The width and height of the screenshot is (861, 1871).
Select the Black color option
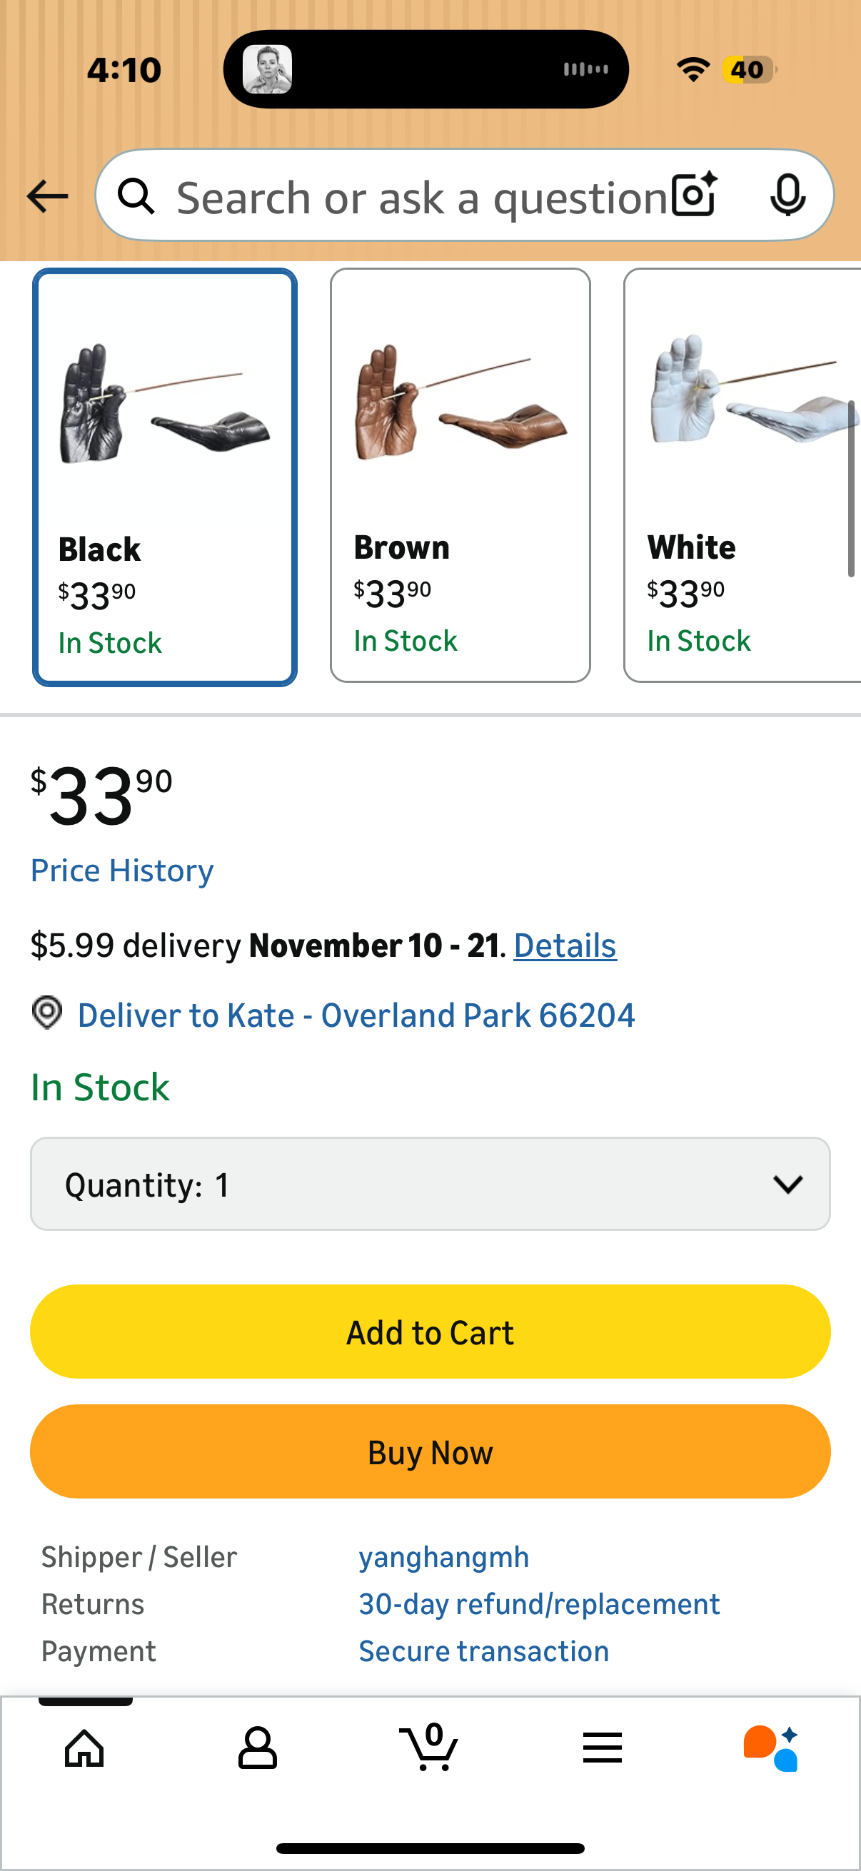tap(165, 477)
